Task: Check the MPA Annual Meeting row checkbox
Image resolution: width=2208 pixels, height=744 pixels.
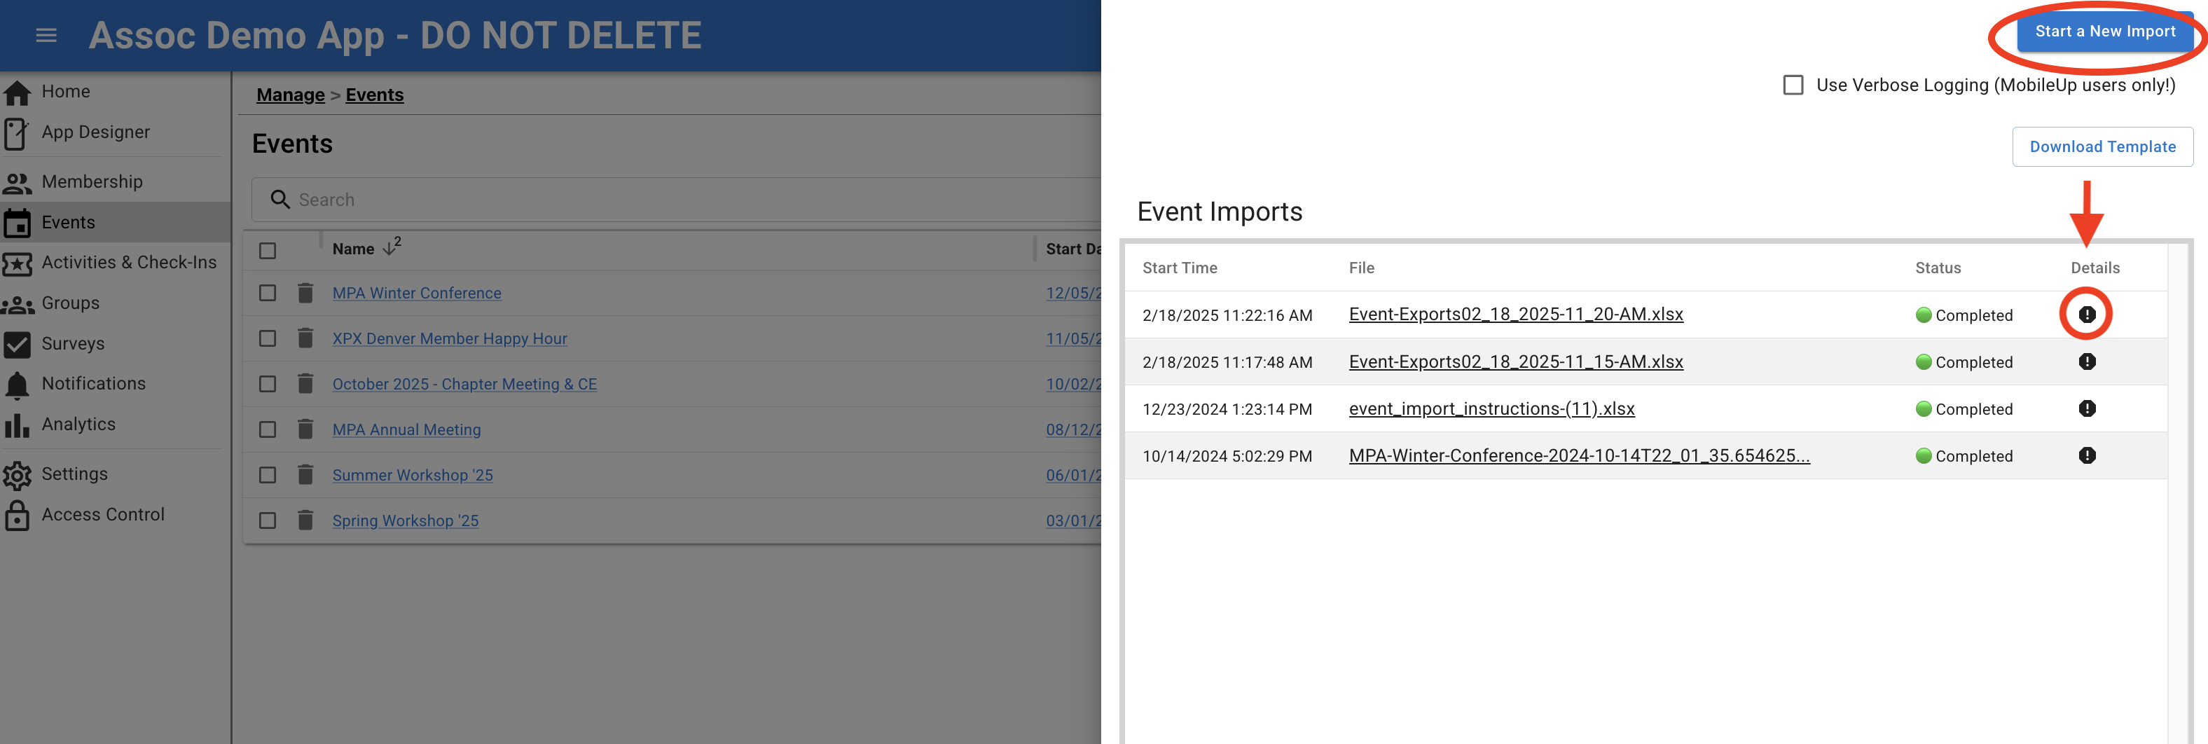Action: pos(268,429)
